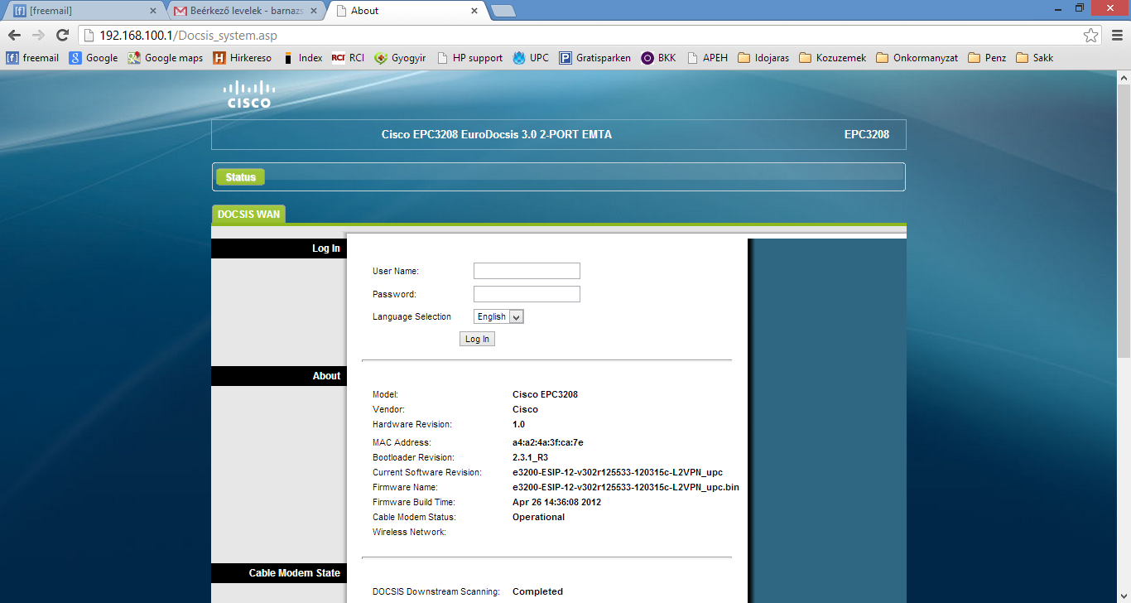Click the Log In button
The image size is (1131, 603).
pyautogui.click(x=477, y=339)
